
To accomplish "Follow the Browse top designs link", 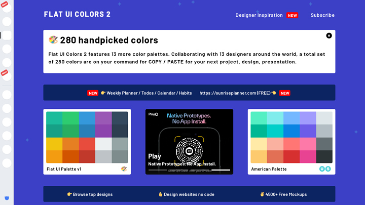I will pyautogui.click(x=90, y=194).
